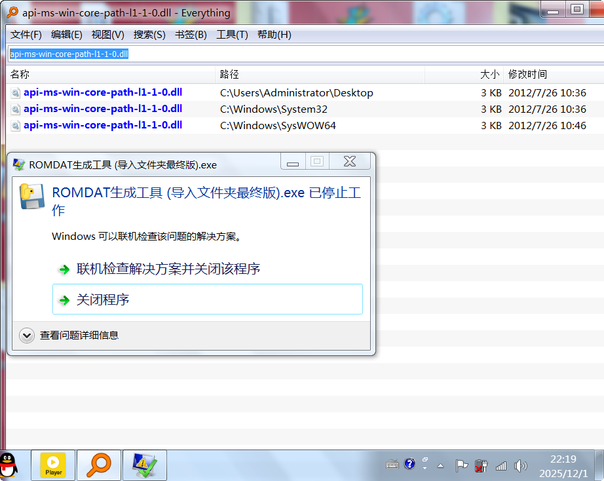Image resolution: width=604 pixels, height=481 pixels.
Task: Launch the yellow Player app from taskbar
Action: coord(53,465)
